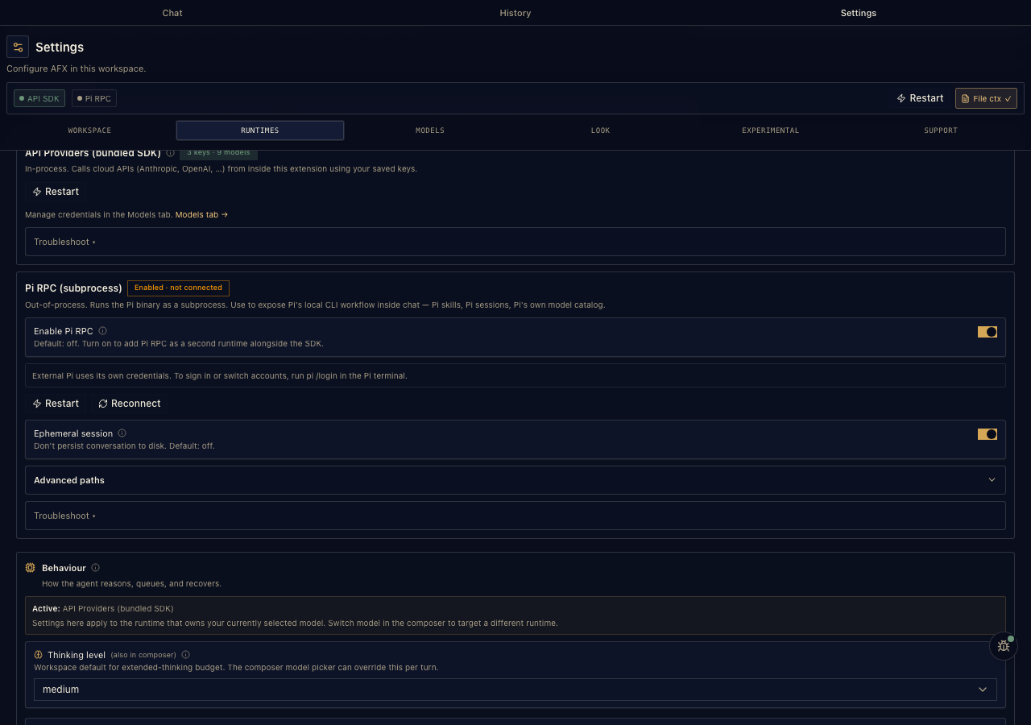The height and width of the screenshot is (725, 1031).
Task: Open the Support settings tab
Action: [x=941, y=130]
